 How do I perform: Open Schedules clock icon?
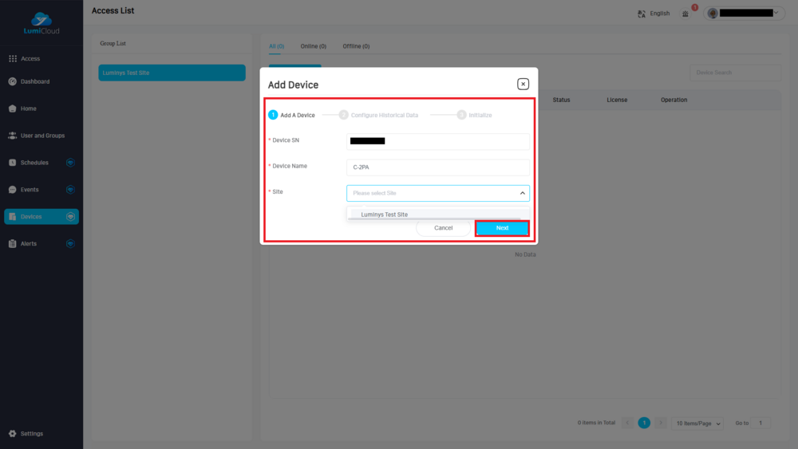pos(13,163)
